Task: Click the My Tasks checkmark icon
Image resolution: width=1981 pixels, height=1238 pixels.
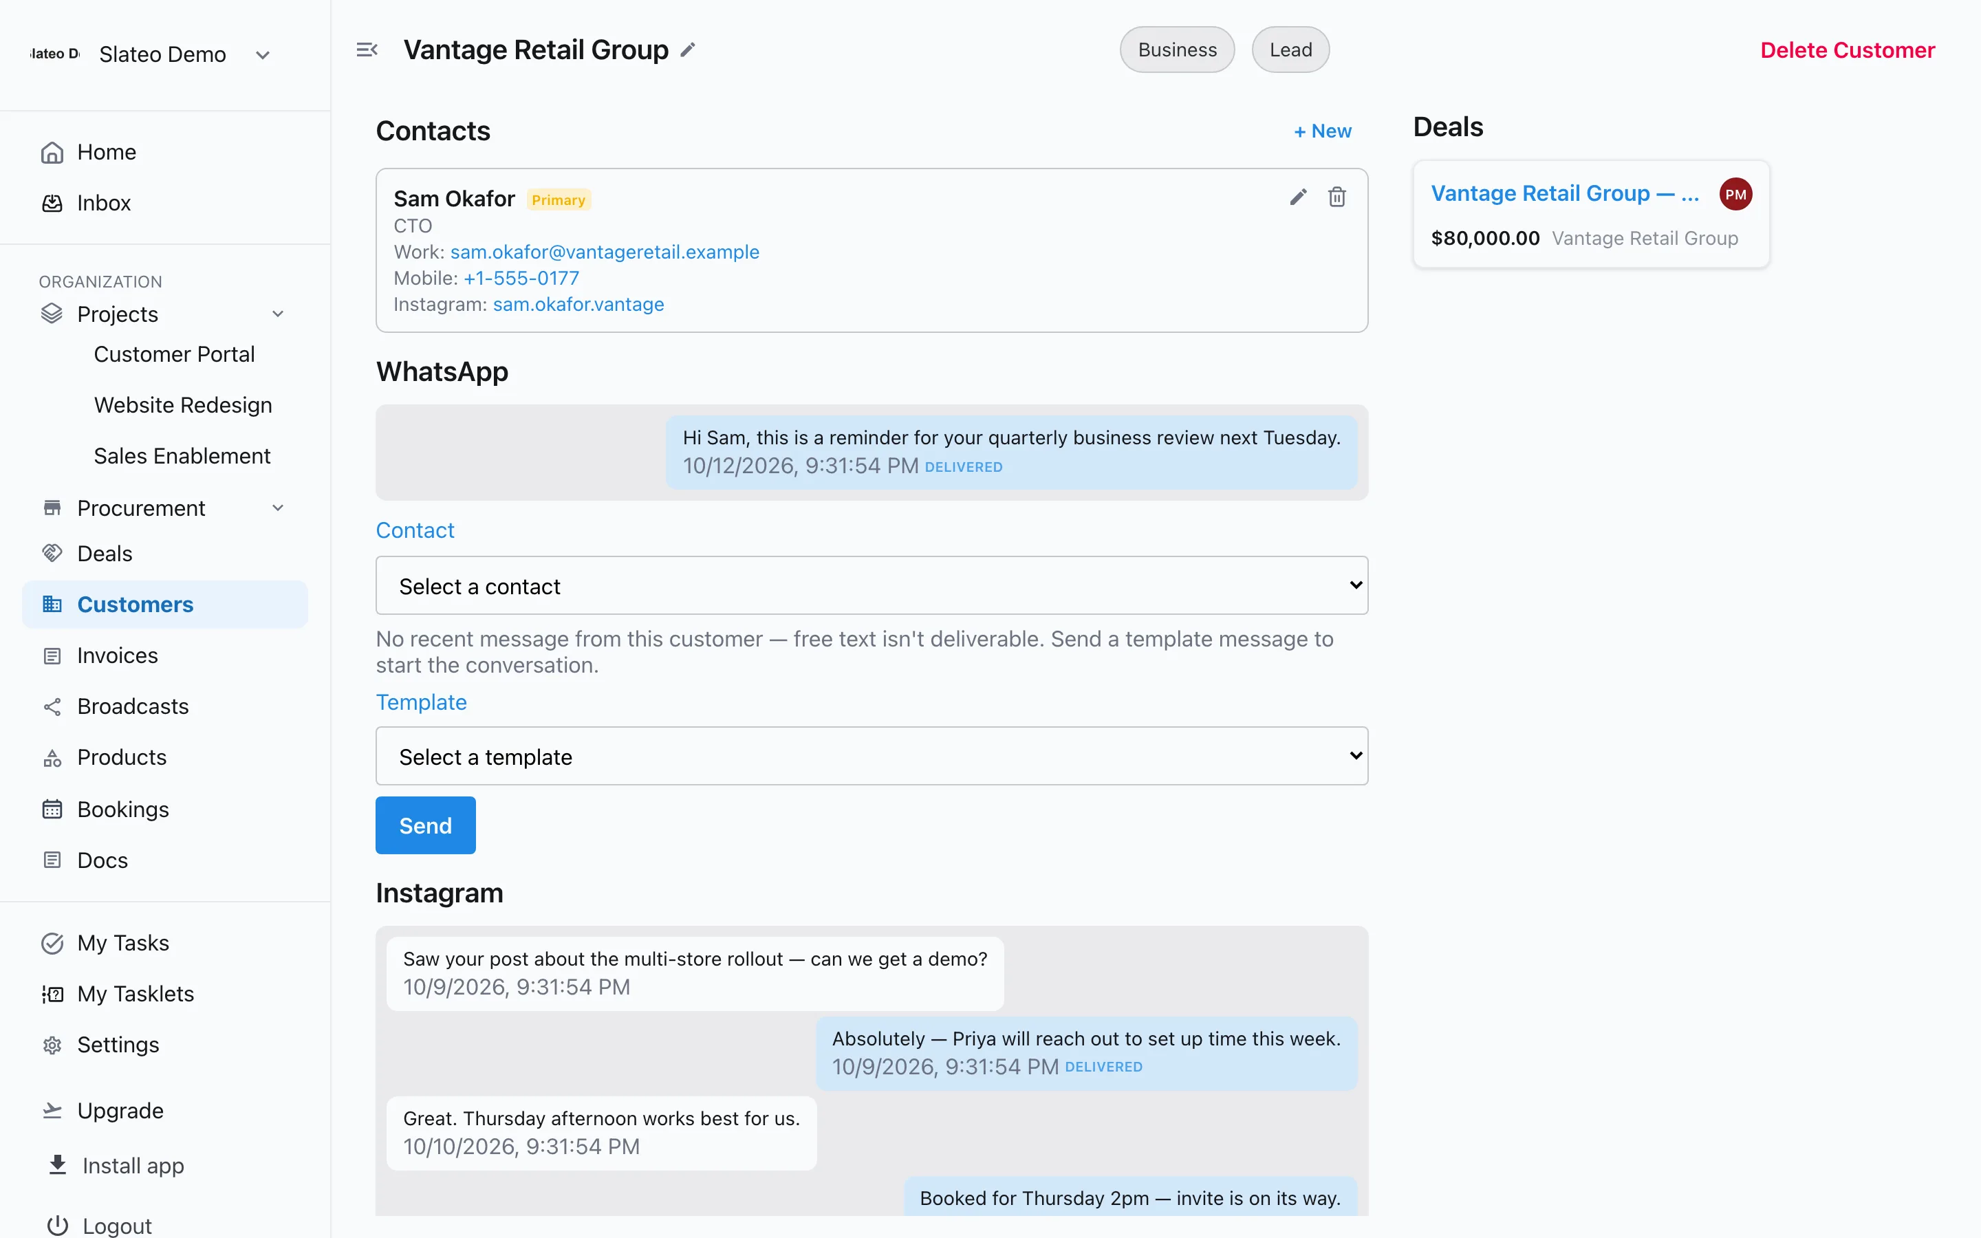Action: coord(52,943)
